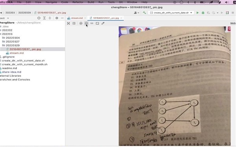Click 202203 in the breadcrumb bar
This screenshot has width=236, height=147.
(x=10, y=13)
